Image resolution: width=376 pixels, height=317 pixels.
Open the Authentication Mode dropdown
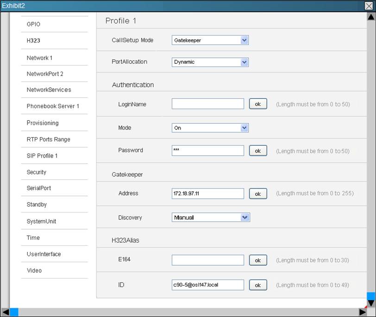(x=244, y=128)
